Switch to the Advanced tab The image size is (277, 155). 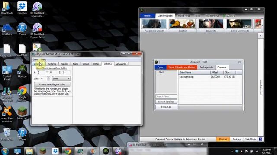pyautogui.click(x=121, y=64)
